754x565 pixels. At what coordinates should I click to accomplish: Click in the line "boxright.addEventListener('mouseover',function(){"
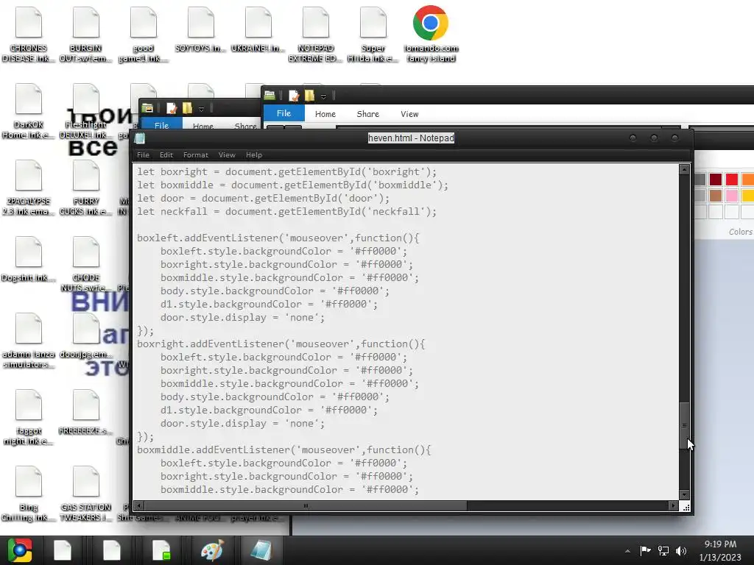click(x=281, y=344)
